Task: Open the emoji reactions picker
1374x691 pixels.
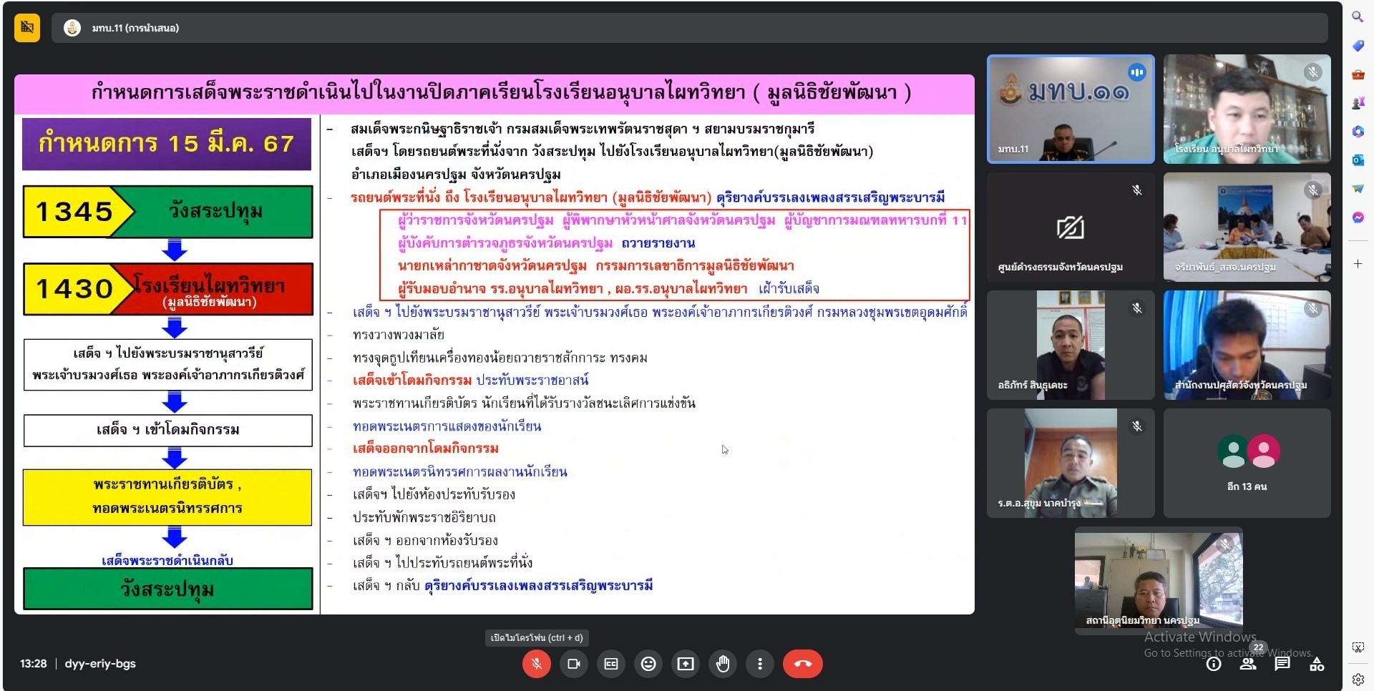Action: [648, 664]
